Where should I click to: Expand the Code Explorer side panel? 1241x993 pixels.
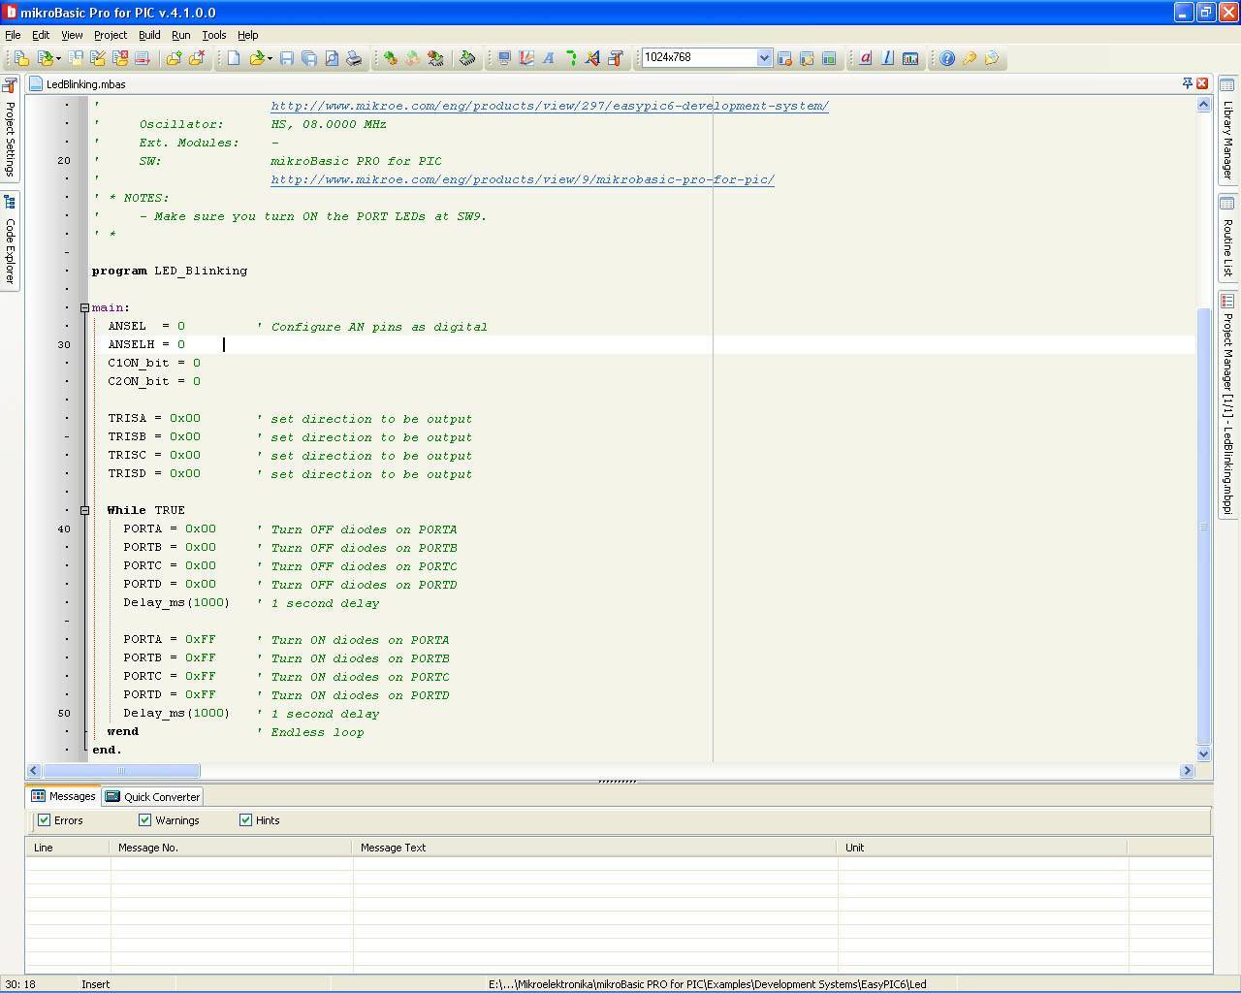[x=10, y=240]
